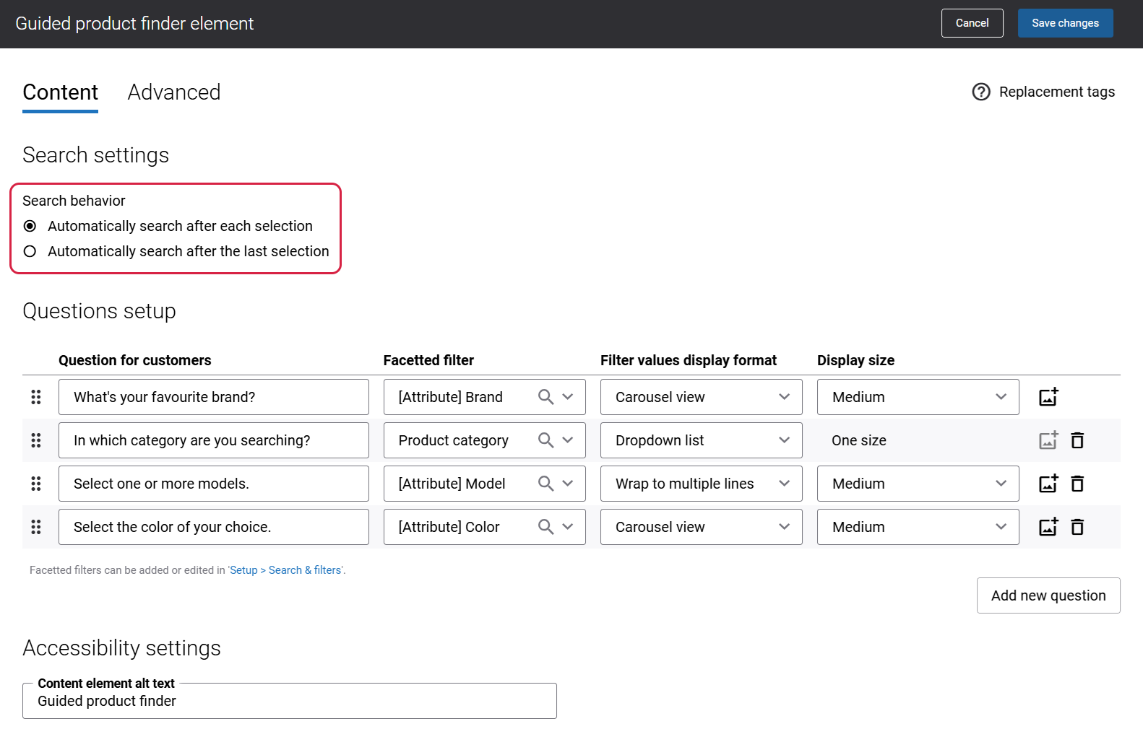Viewport: 1143px width, 742px height.
Task: Select Automatically search after the last selection
Action: 30,251
